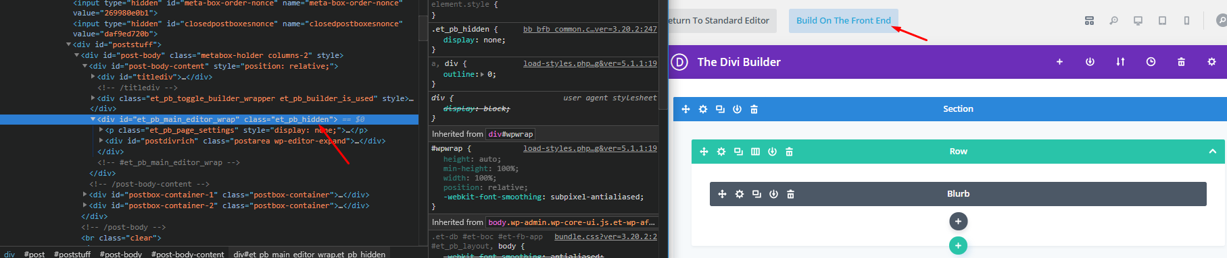Screen dimensions: 1227x258
Task: Save Section to library power icon
Action: [x=737, y=109]
